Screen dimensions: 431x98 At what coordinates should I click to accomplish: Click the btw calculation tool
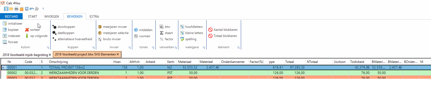tap(165, 27)
